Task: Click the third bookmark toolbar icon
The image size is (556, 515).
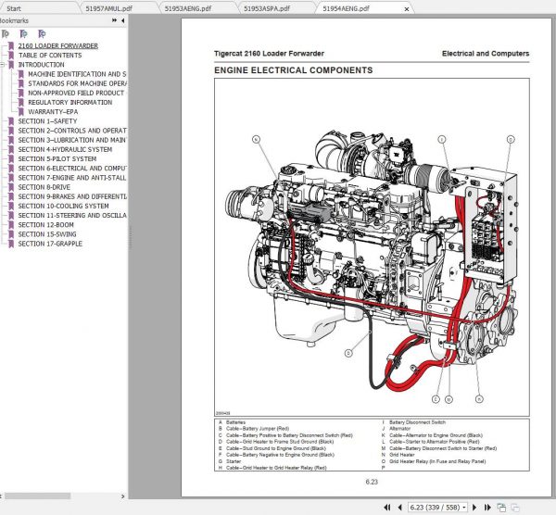Action: tap(42, 34)
